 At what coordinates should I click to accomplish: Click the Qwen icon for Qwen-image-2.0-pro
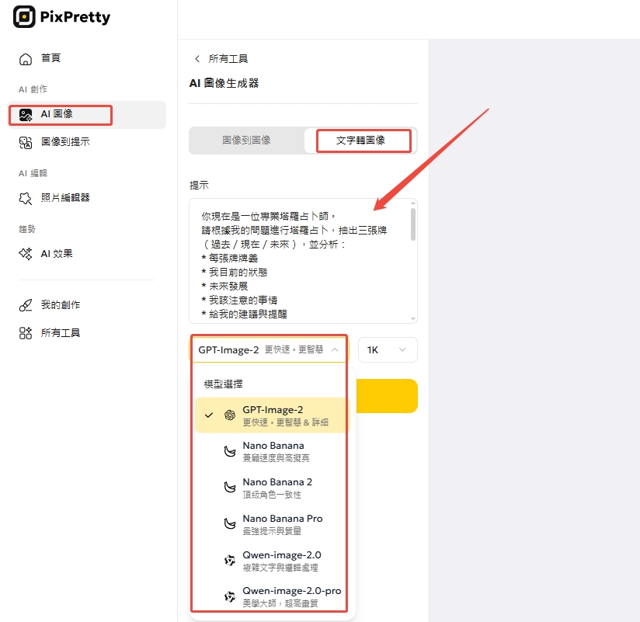pyautogui.click(x=230, y=596)
